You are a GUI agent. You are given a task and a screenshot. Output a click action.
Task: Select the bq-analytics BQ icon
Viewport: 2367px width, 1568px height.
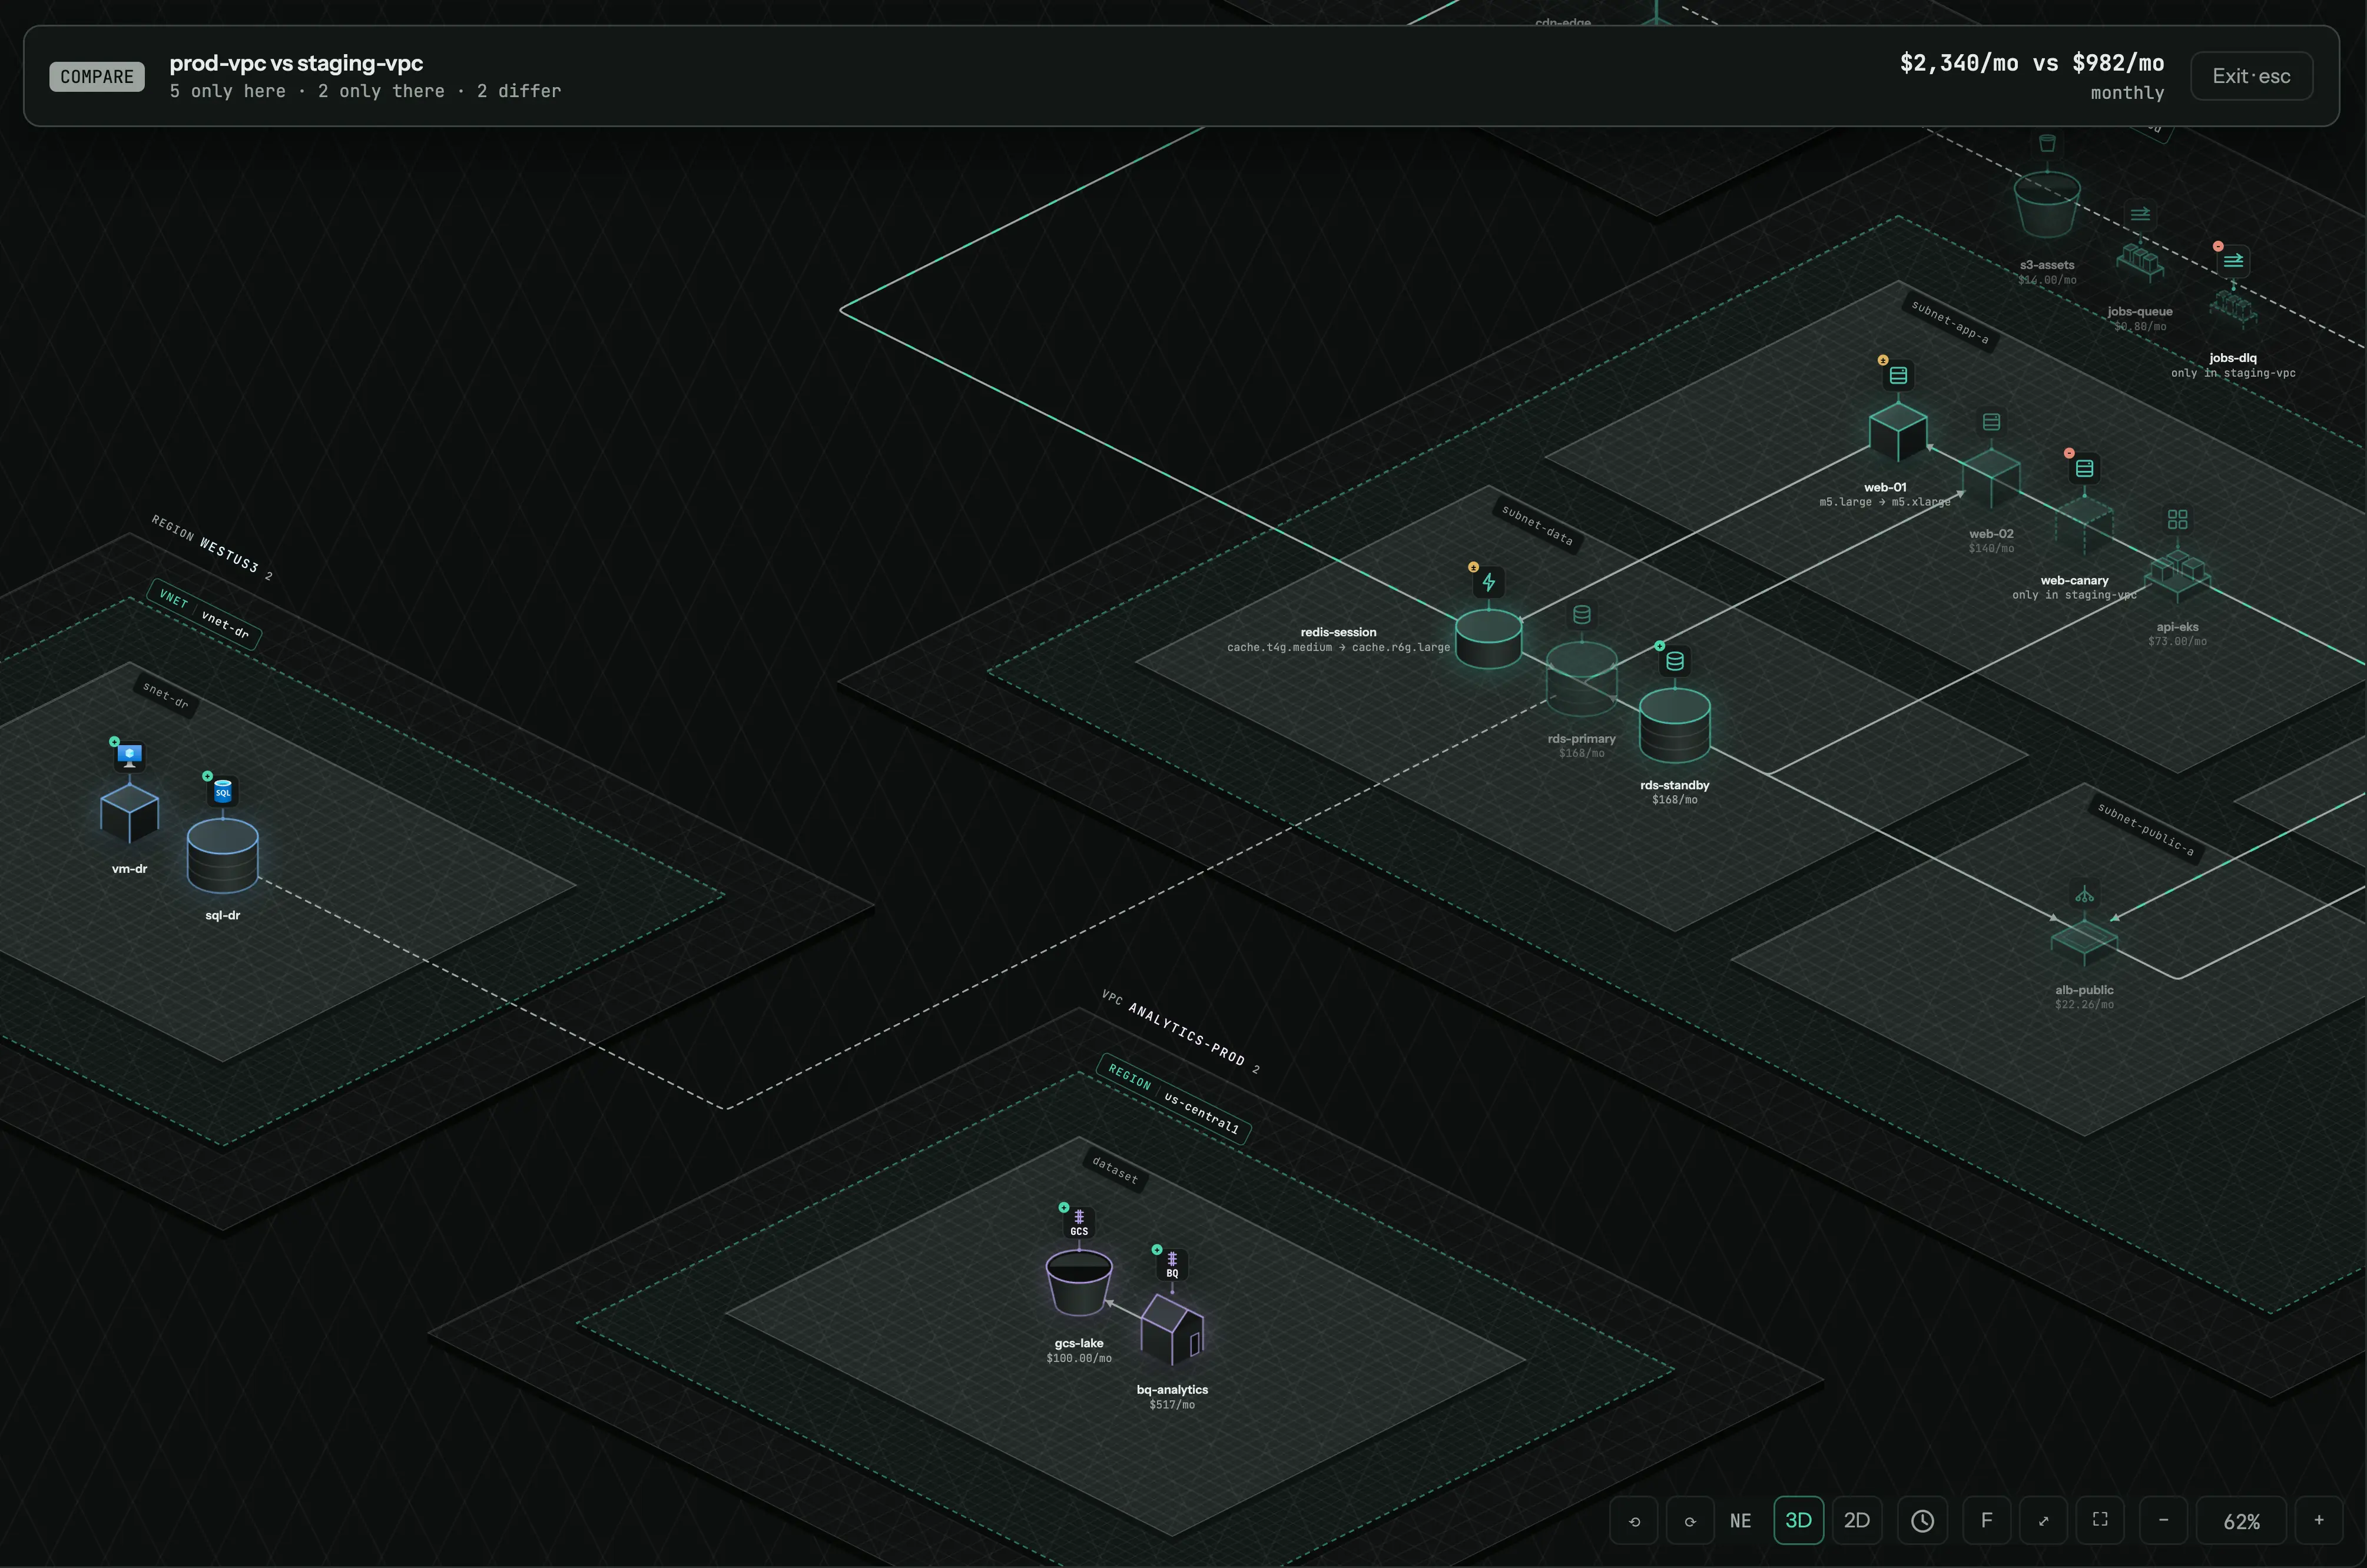pos(1172,1265)
